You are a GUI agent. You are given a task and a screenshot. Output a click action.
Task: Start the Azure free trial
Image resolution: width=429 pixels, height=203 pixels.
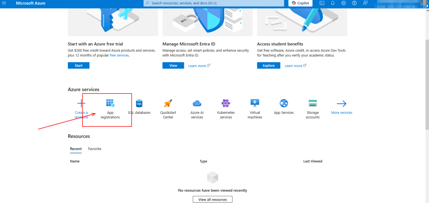[x=78, y=66]
